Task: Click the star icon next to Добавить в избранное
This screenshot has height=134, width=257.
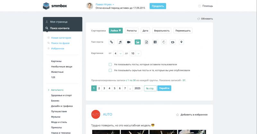Action: click(x=177, y=115)
